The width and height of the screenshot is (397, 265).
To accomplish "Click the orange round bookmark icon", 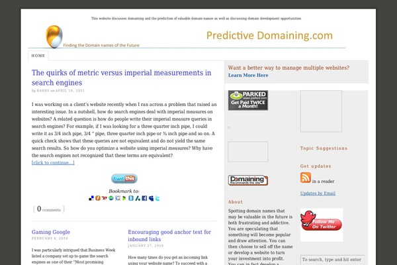I will click(x=98, y=198).
